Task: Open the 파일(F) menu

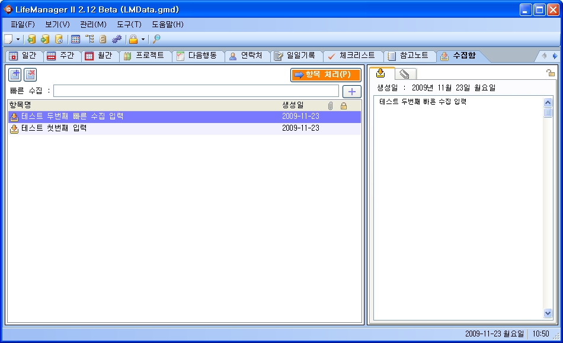Action: pos(23,24)
